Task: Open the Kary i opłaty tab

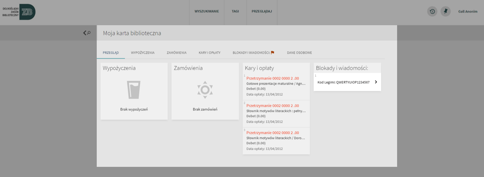Action: tap(210, 53)
